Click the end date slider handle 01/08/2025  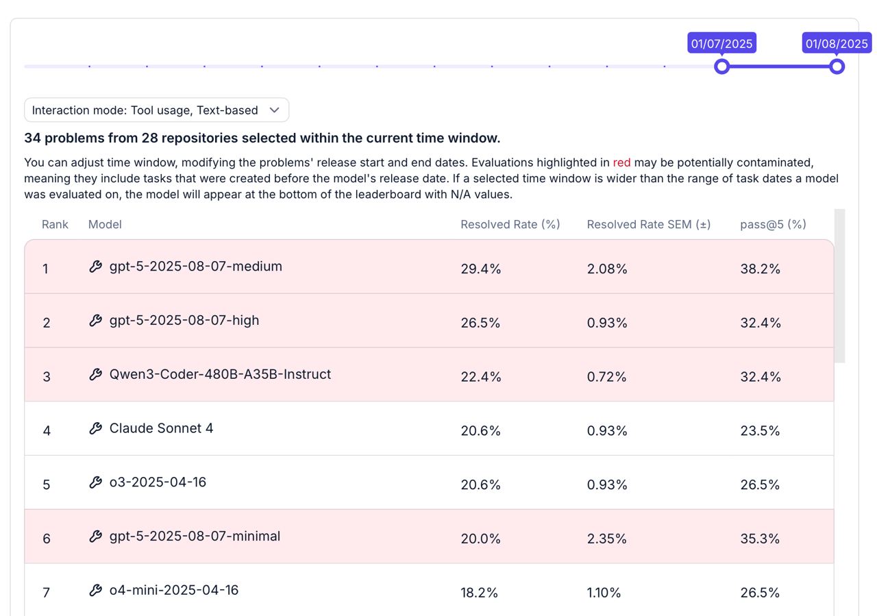pyautogui.click(x=837, y=66)
